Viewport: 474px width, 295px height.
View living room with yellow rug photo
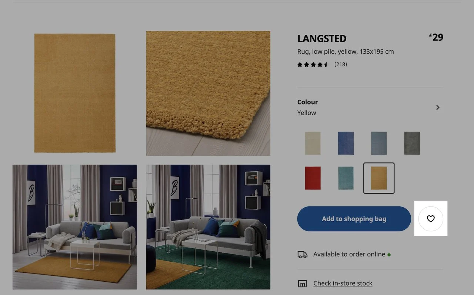[75, 227]
